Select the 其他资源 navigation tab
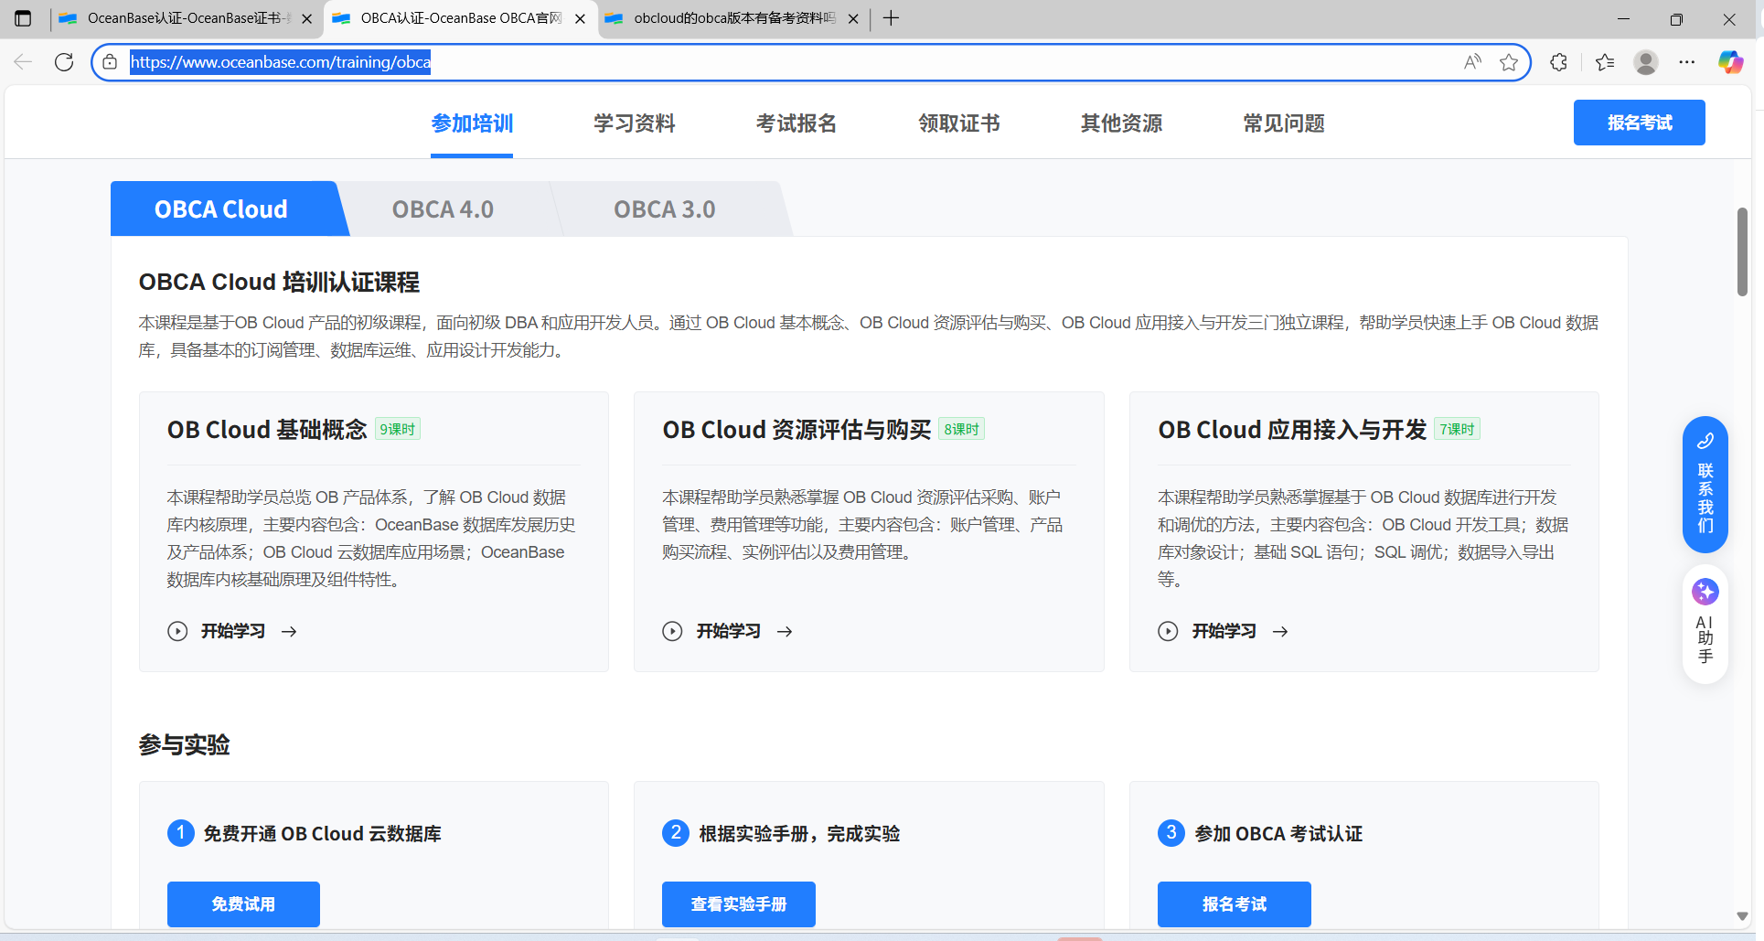This screenshot has width=1764, height=941. [1121, 123]
